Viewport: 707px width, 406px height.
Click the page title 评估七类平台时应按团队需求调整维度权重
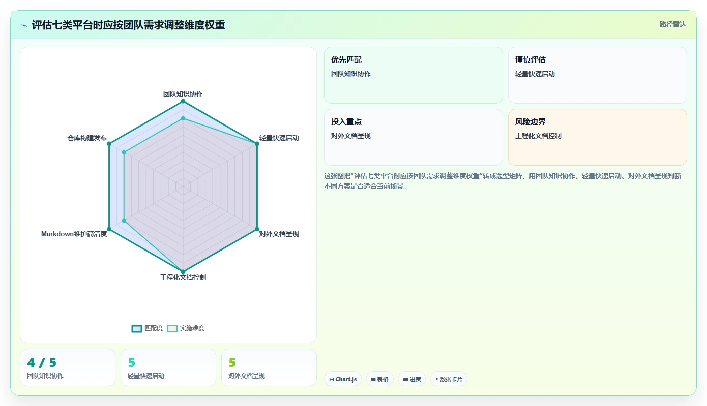128,25
